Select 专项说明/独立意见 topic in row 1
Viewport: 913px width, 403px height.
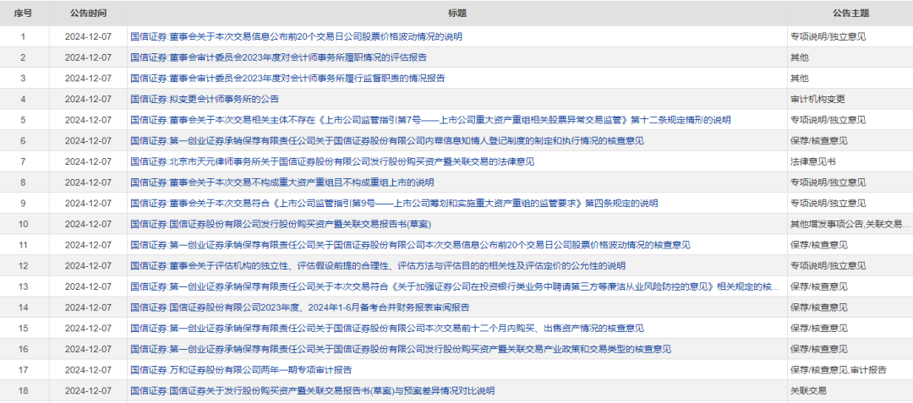click(x=828, y=36)
